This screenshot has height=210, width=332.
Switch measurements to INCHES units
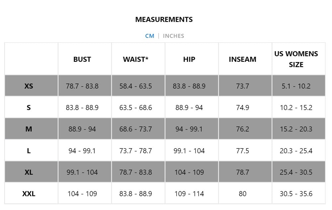(173, 36)
